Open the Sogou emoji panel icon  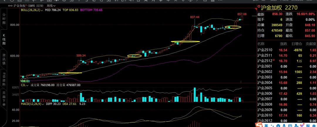(278, 126)
